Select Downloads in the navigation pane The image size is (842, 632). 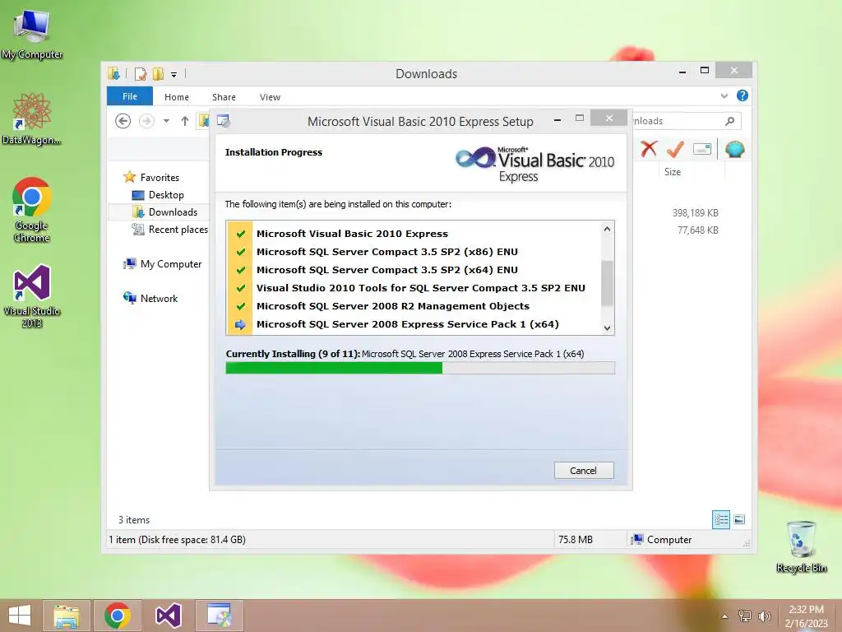(173, 211)
